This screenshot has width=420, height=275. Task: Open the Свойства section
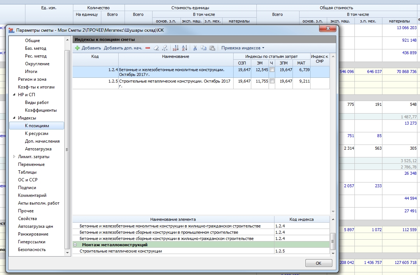pos(27,219)
